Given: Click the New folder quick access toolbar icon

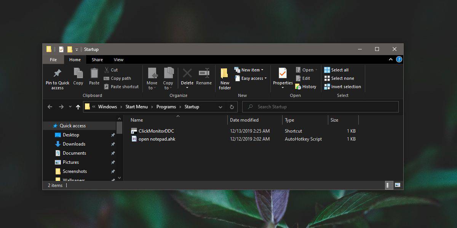Looking at the screenshot, I should [70, 49].
